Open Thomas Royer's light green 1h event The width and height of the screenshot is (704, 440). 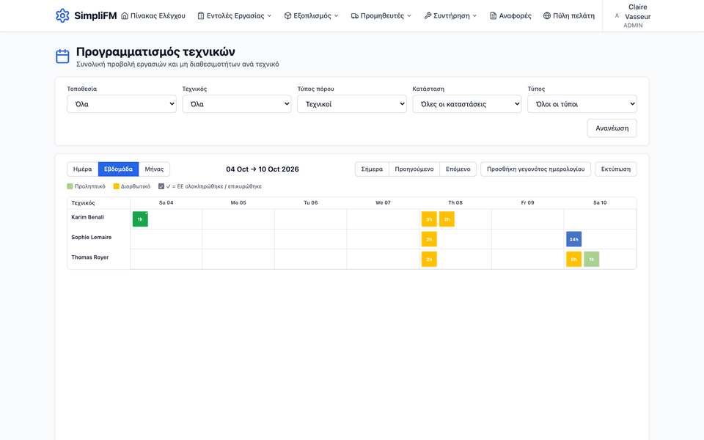(x=591, y=259)
